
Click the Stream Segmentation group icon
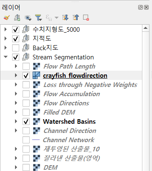(26, 57)
